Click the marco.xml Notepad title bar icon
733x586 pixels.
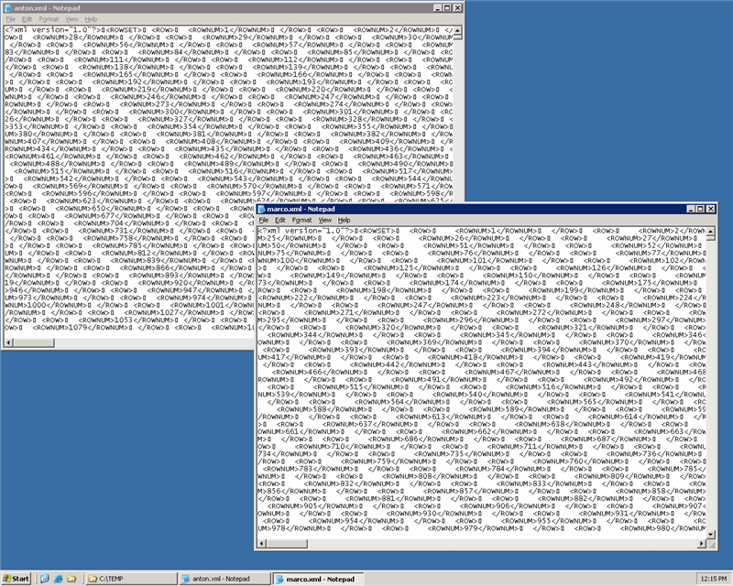coord(262,209)
